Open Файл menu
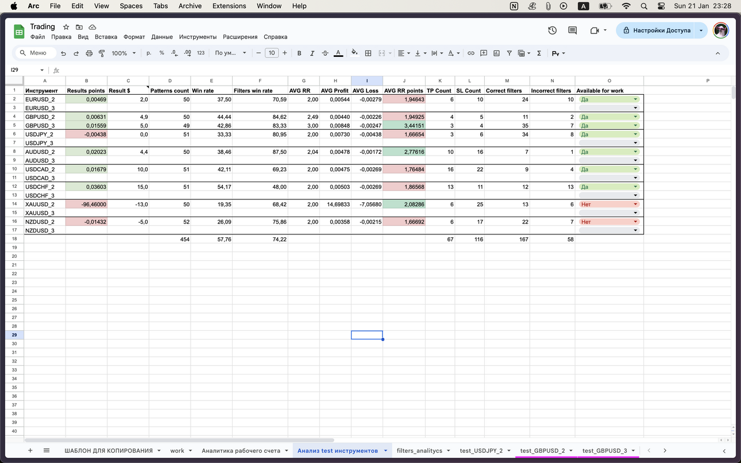Viewport: 741px width, 463px height. tap(37, 37)
